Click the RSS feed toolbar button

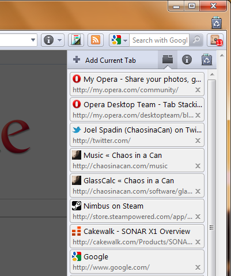[96, 40]
